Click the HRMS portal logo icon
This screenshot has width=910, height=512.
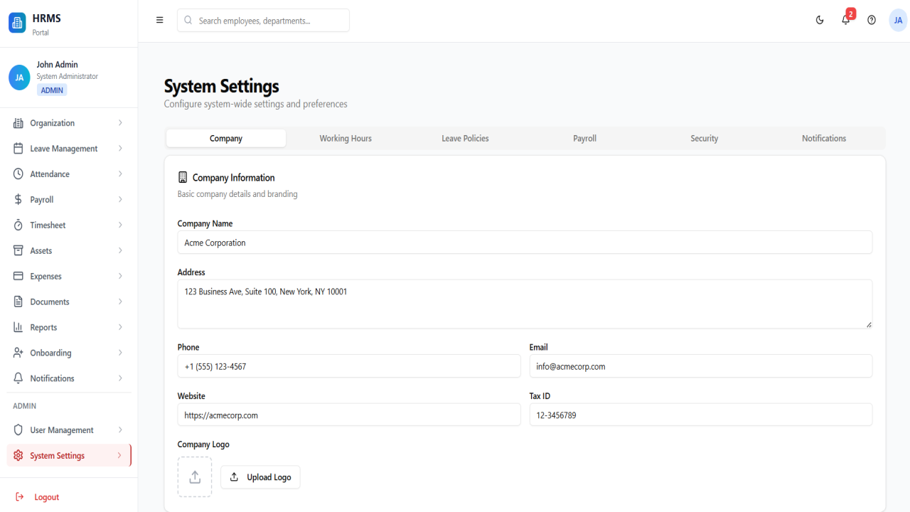point(17,23)
